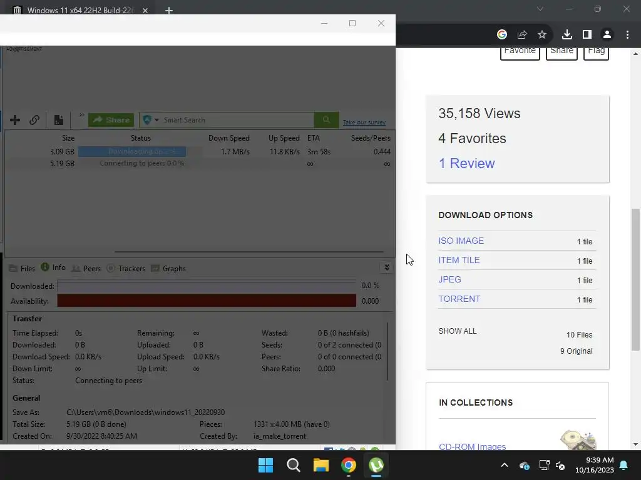Open Chrome downloads icon

[567, 35]
